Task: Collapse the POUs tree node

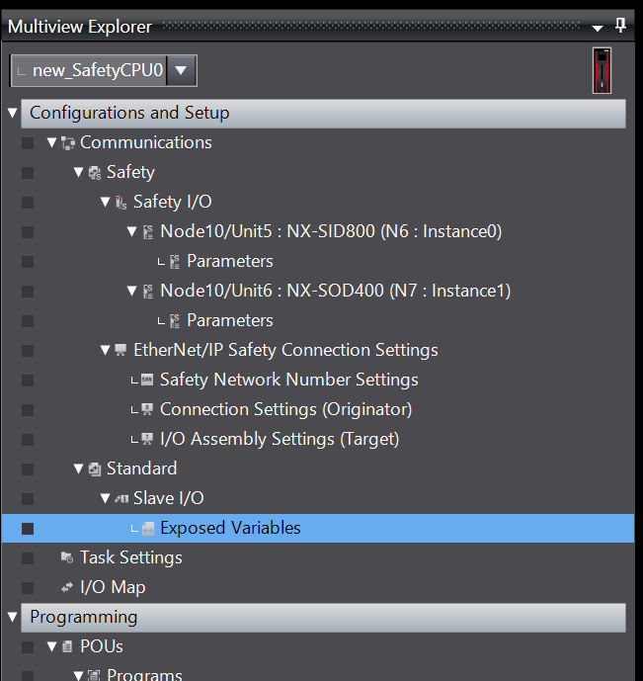Action: pos(52,646)
